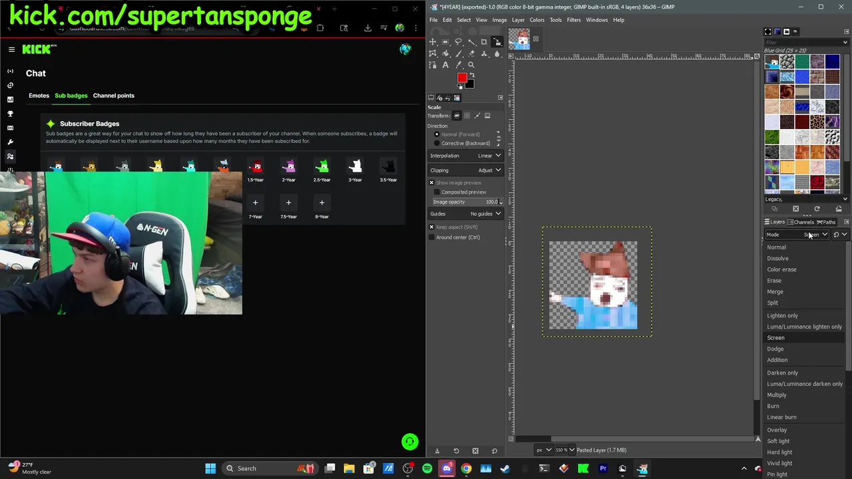This screenshot has width=852, height=479.
Task: Select the Rectangle Select tool
Action: point(445,42)
